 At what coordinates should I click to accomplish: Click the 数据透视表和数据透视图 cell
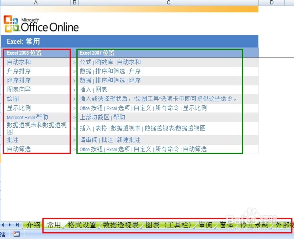click(x=37, y=128)
